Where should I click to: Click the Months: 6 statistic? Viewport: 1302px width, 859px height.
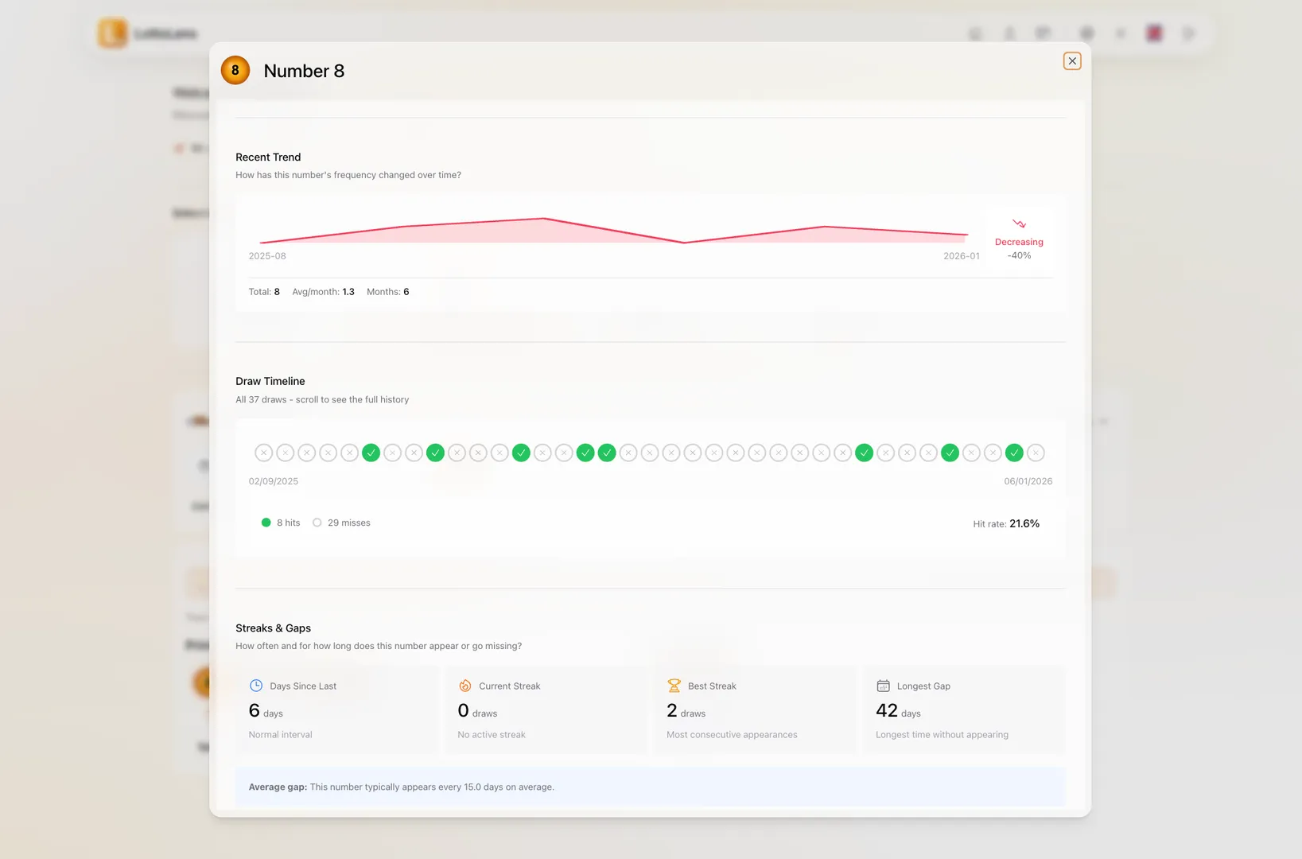(388, 292)
